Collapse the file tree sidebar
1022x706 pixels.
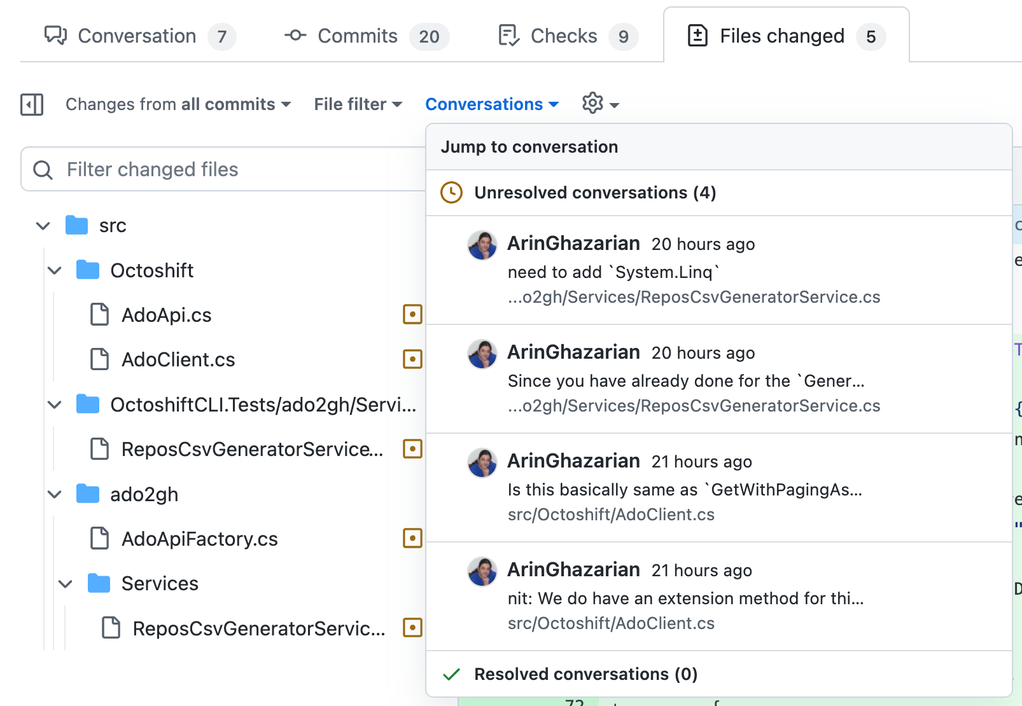[31, 104]
